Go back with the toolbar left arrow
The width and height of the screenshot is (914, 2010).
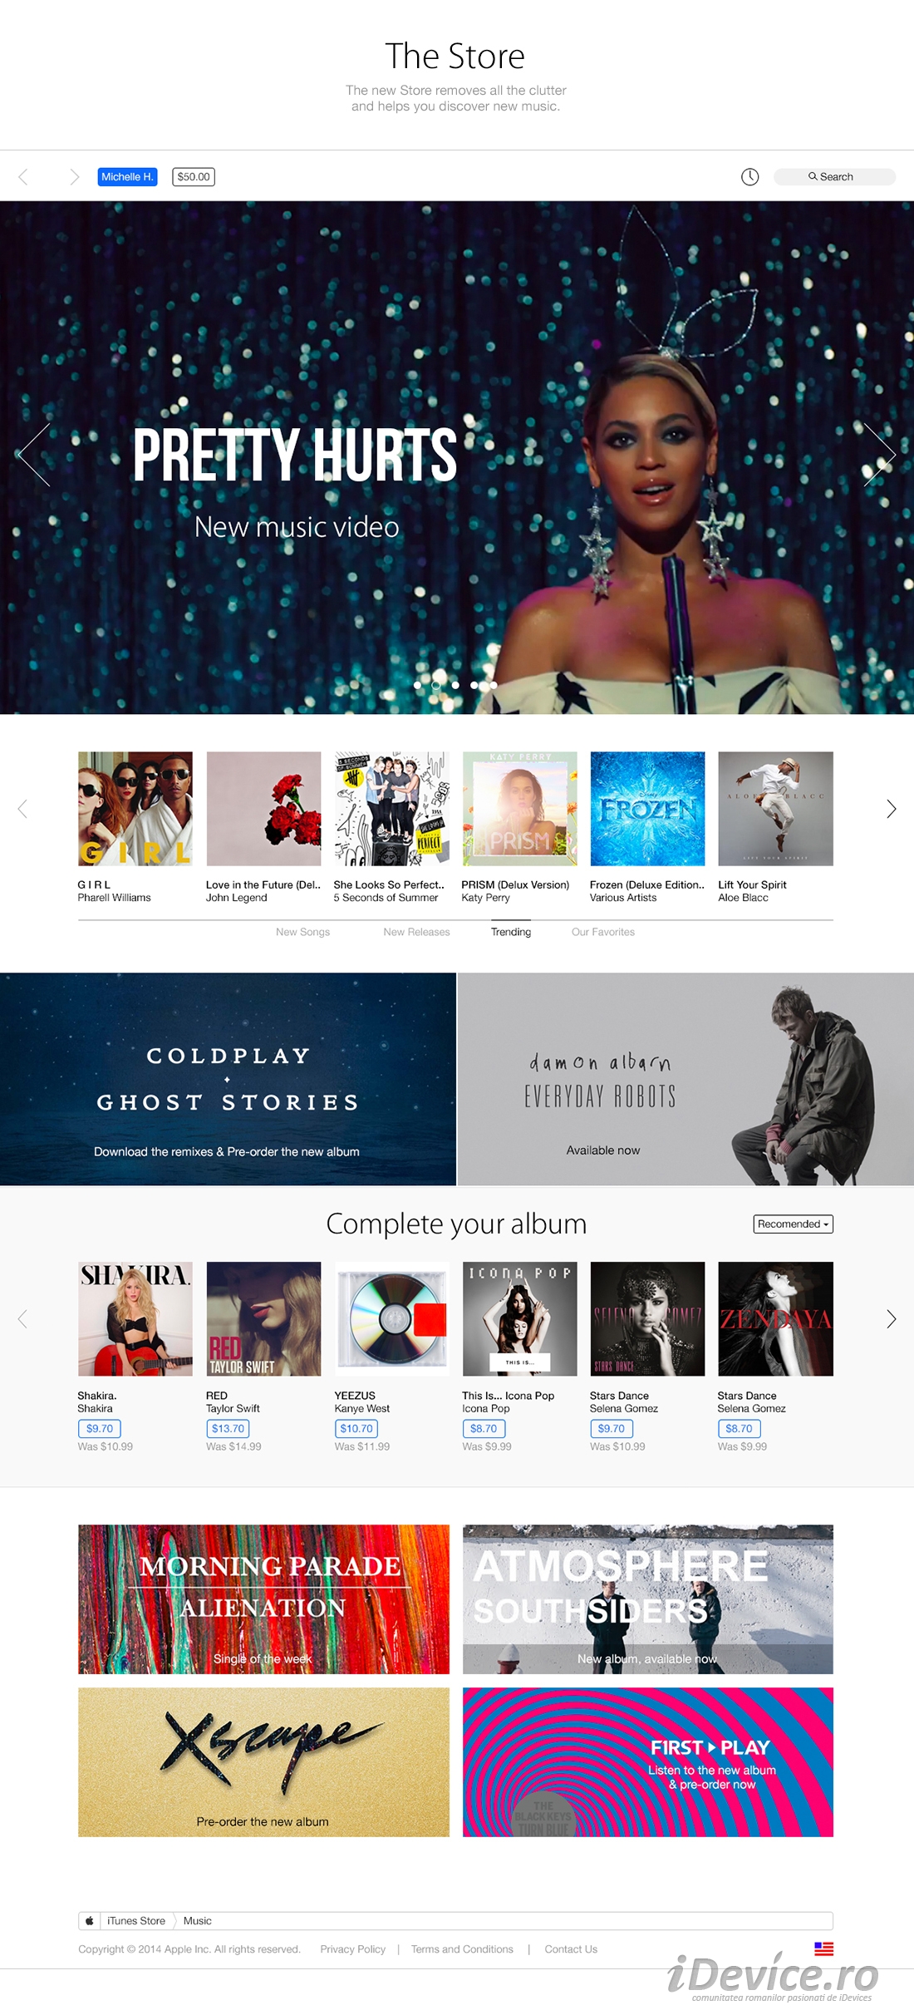[23, 176]
